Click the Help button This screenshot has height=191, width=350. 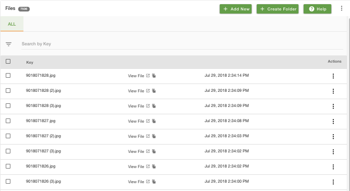[x=317, y=9]
